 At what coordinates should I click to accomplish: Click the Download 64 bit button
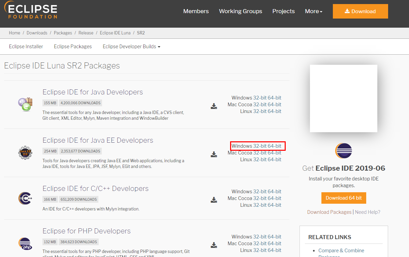[344, 198]
